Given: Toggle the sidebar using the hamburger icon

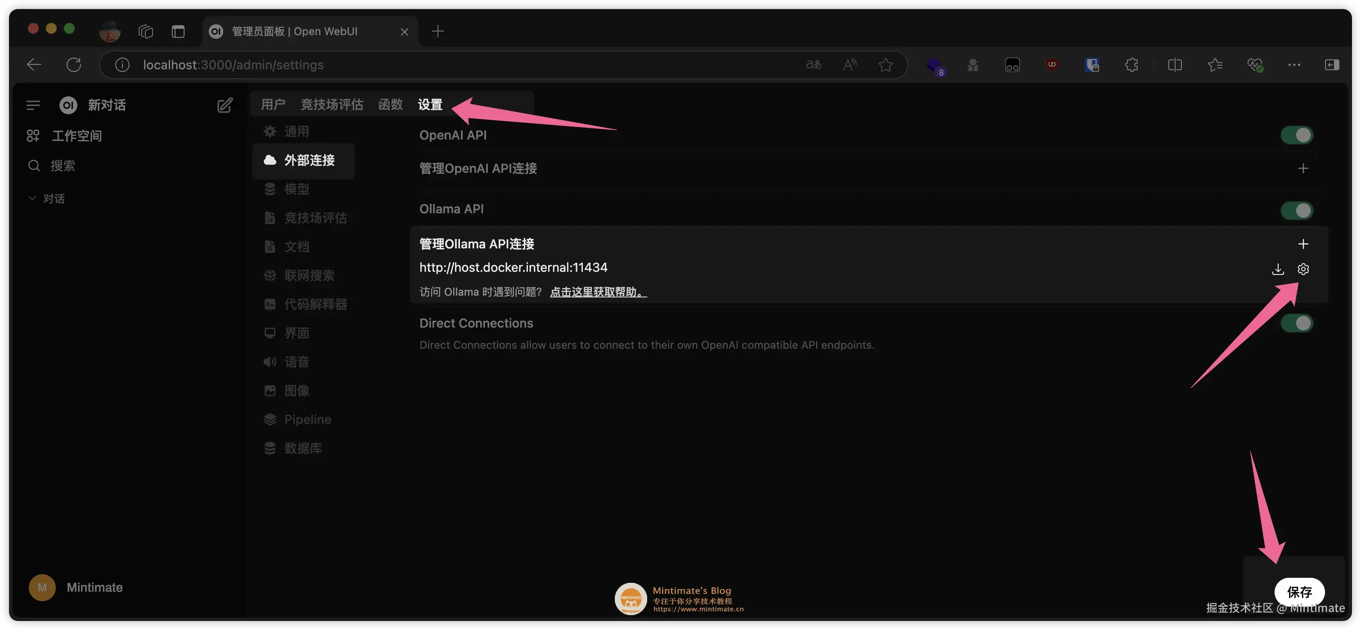Looking at the screenshot, I should tap(33, 104).
